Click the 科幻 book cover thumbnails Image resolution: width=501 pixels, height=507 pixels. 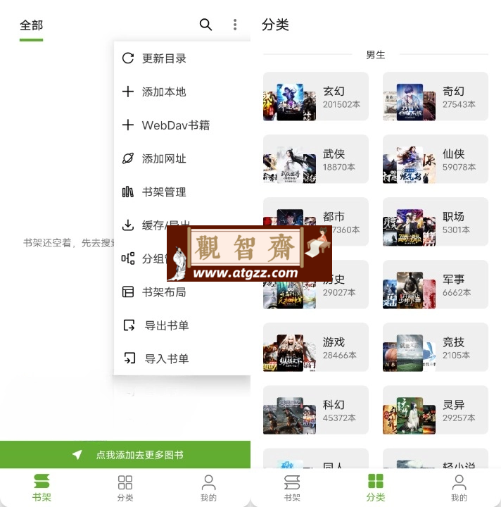coord(290,416)
